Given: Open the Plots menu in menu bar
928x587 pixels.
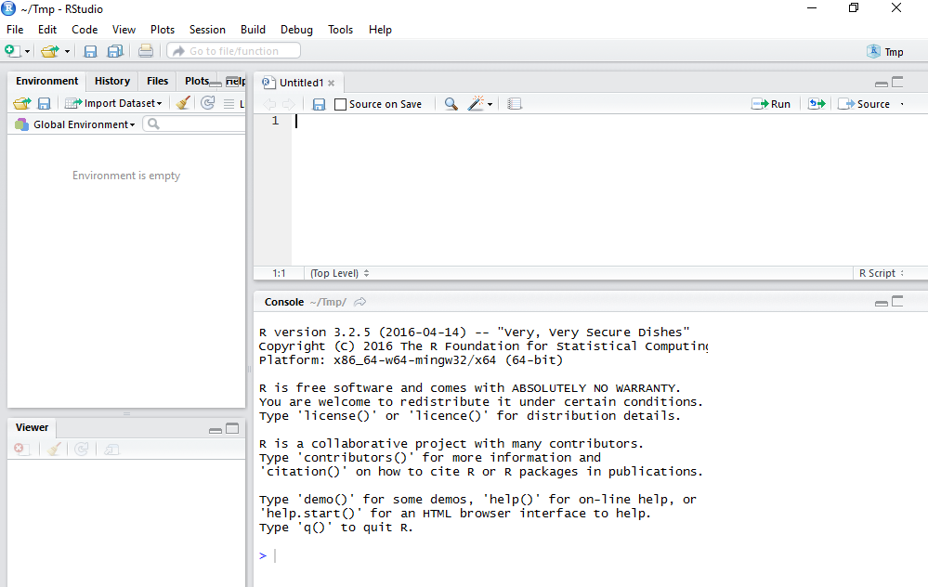Looking at the screenshot, I should 163,30.
